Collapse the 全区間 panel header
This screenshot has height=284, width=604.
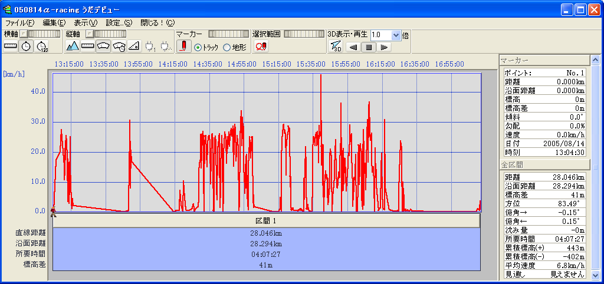point(544,165)
